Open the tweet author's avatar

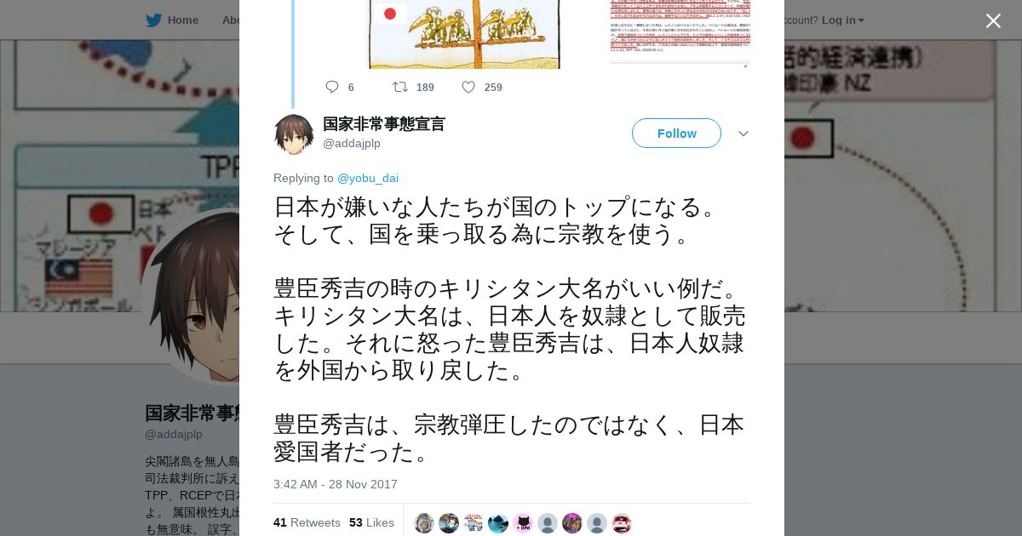tap(294, 134)
